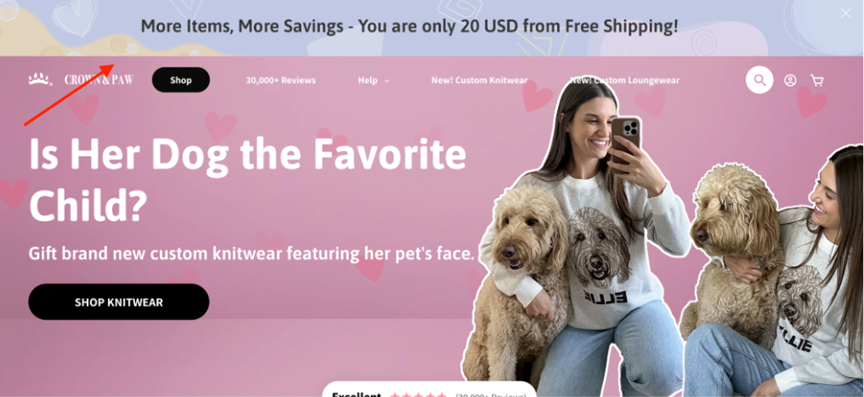View the shopping cart icon
The height and width of the screenshot is (397, 864).
[x=817, y=81]
